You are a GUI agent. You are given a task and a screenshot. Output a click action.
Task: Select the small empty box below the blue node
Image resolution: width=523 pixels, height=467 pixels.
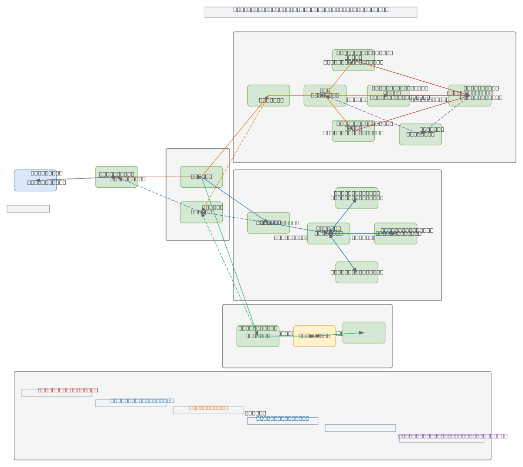[28, 209]
